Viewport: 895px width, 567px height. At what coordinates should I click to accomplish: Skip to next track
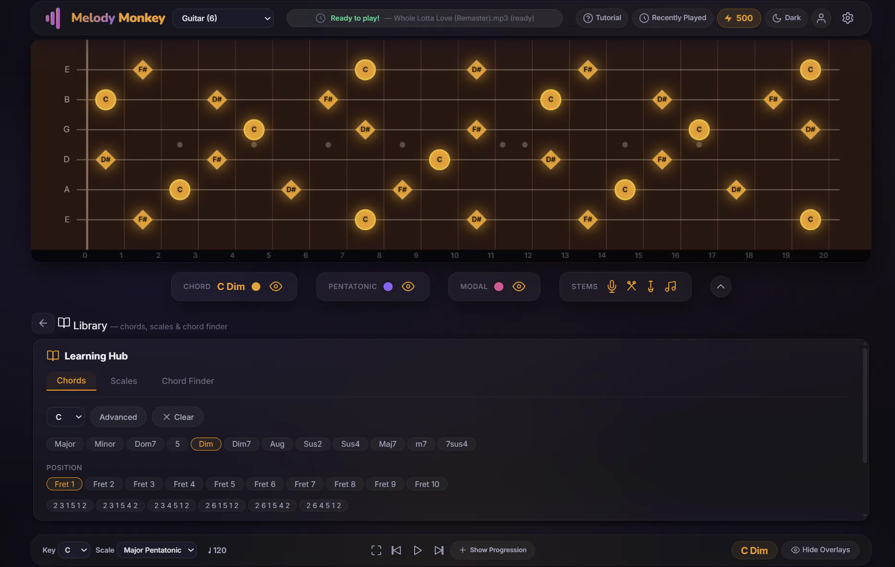pyautogui.click(x=439, y=550)
